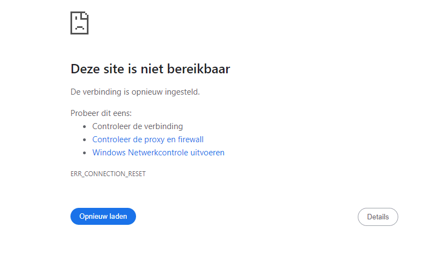This screenshot has width=425, height=256.
Task: Select the ERR_CONNECTION_RESET error code text
Action: (108, 174)
